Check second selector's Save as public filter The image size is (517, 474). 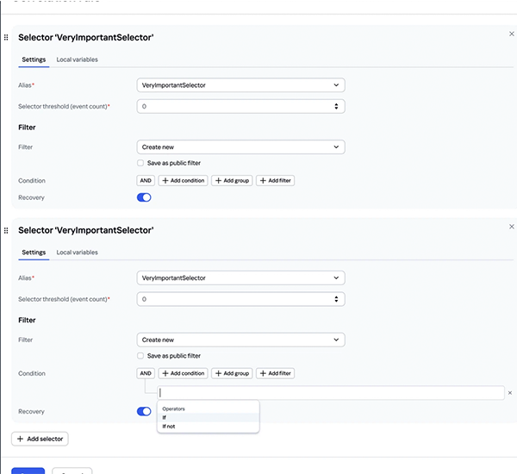[x=140, y=356]
